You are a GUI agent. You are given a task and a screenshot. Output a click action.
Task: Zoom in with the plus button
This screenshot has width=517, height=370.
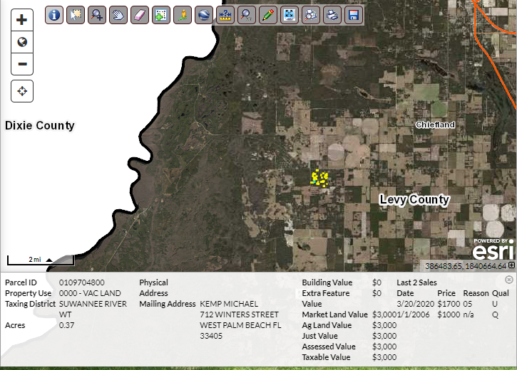coord(22,20)
